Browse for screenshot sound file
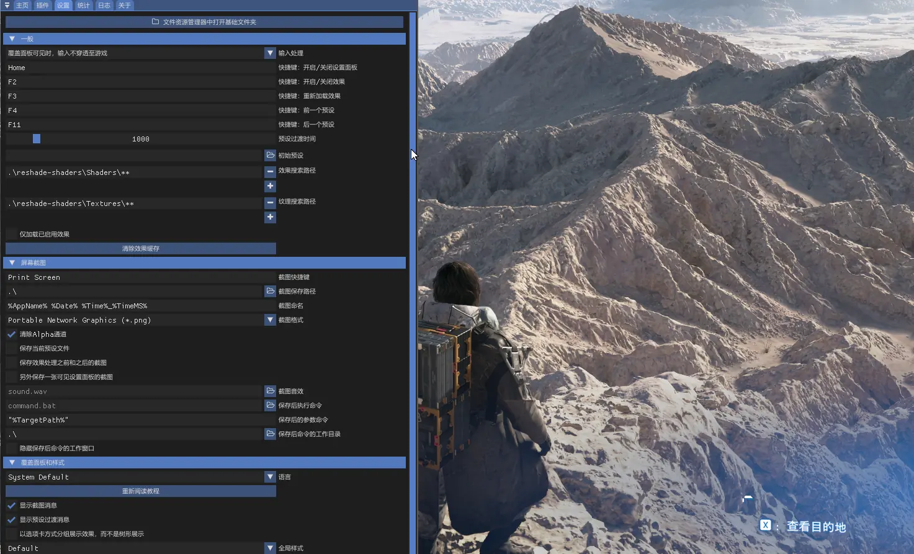Screen dimensions: 914x554 click(x=270, y=391)
